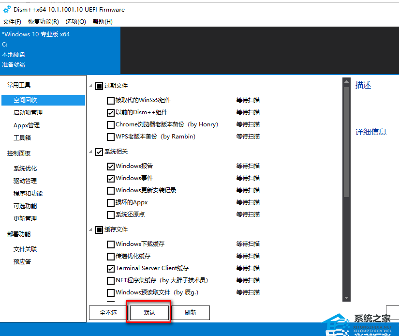Click 等待扫描 status for 系统还原点

pyautogui.click(x=248, y=214)
